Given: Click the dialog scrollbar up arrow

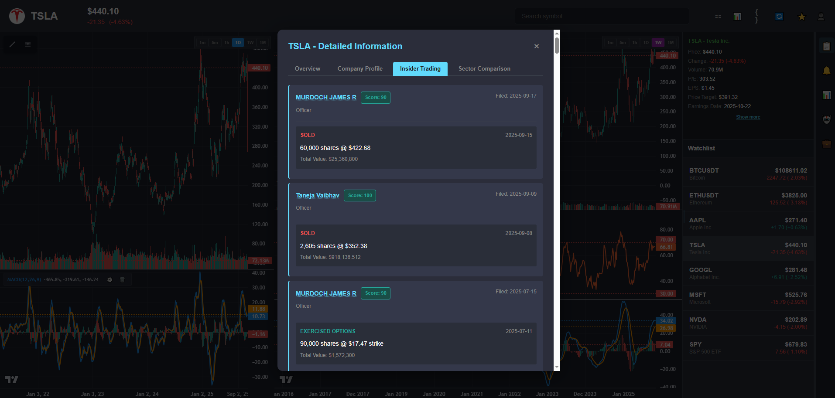Looking at the screenshot, I should pos(557,33).
